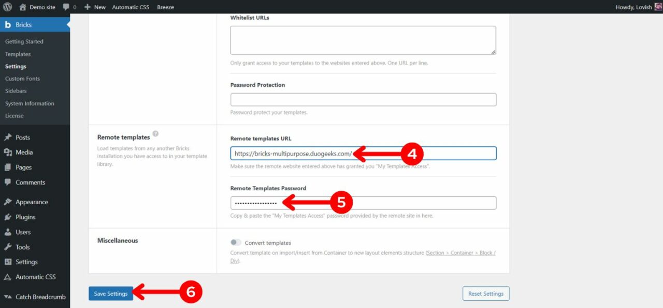Viewport: 663px width, 308px height.
Task: Save Settings with the blue button
Action: click(110, 293)
